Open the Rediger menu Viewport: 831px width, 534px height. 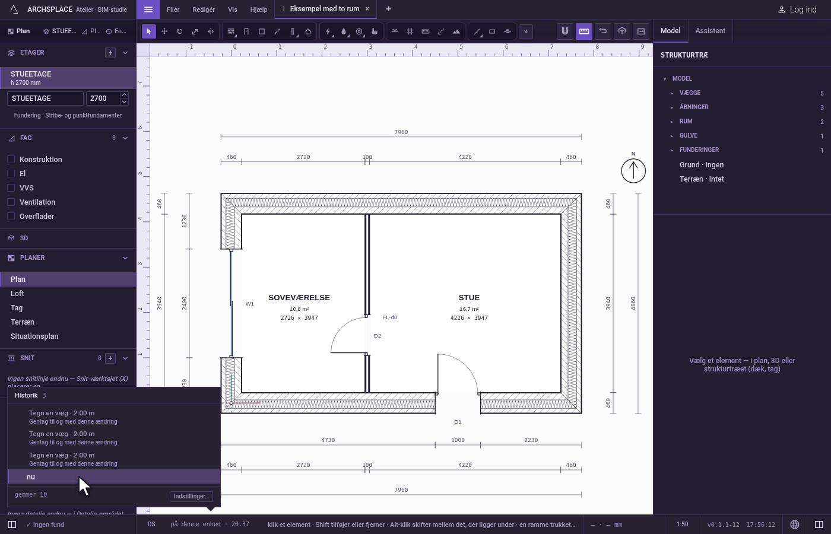[204, 9]
